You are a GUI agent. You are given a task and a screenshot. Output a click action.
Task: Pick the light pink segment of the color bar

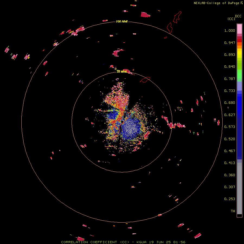pos(239,29)
